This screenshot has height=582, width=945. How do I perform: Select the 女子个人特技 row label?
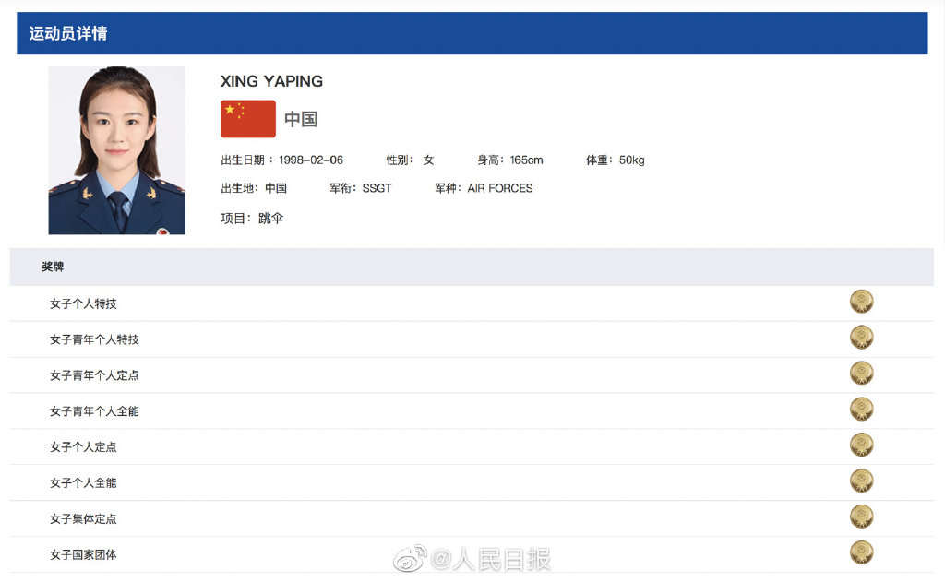click(x=83, y=303)
